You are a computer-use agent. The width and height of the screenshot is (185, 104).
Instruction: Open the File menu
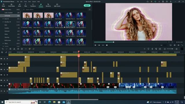pos(18,2)
